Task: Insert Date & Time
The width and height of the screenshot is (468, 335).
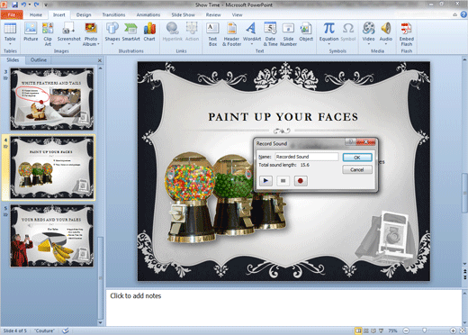Action: (270, 33)
